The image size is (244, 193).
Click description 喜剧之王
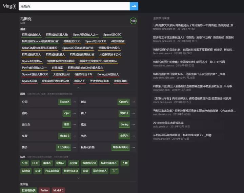(80, 81)
